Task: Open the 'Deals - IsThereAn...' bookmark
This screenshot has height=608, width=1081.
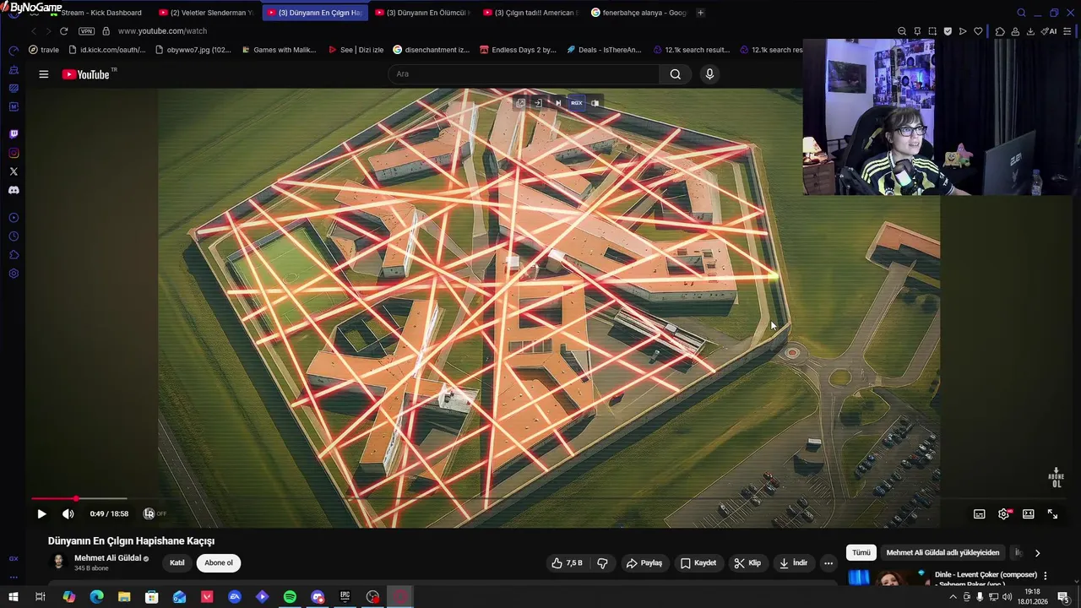Action: [x=604, y=50]
